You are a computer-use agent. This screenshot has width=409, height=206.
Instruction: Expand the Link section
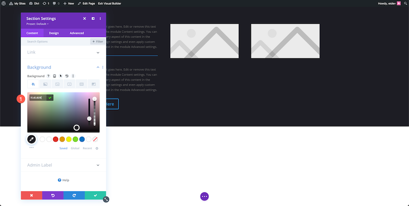click(63, 52)
